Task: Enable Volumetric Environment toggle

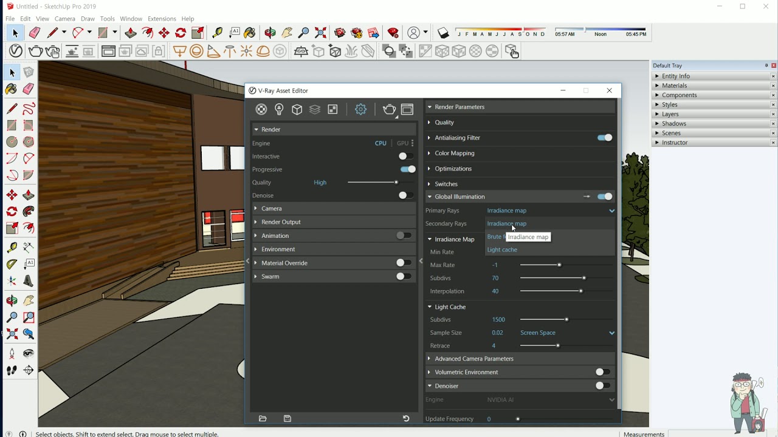Action: click(602, 372)
